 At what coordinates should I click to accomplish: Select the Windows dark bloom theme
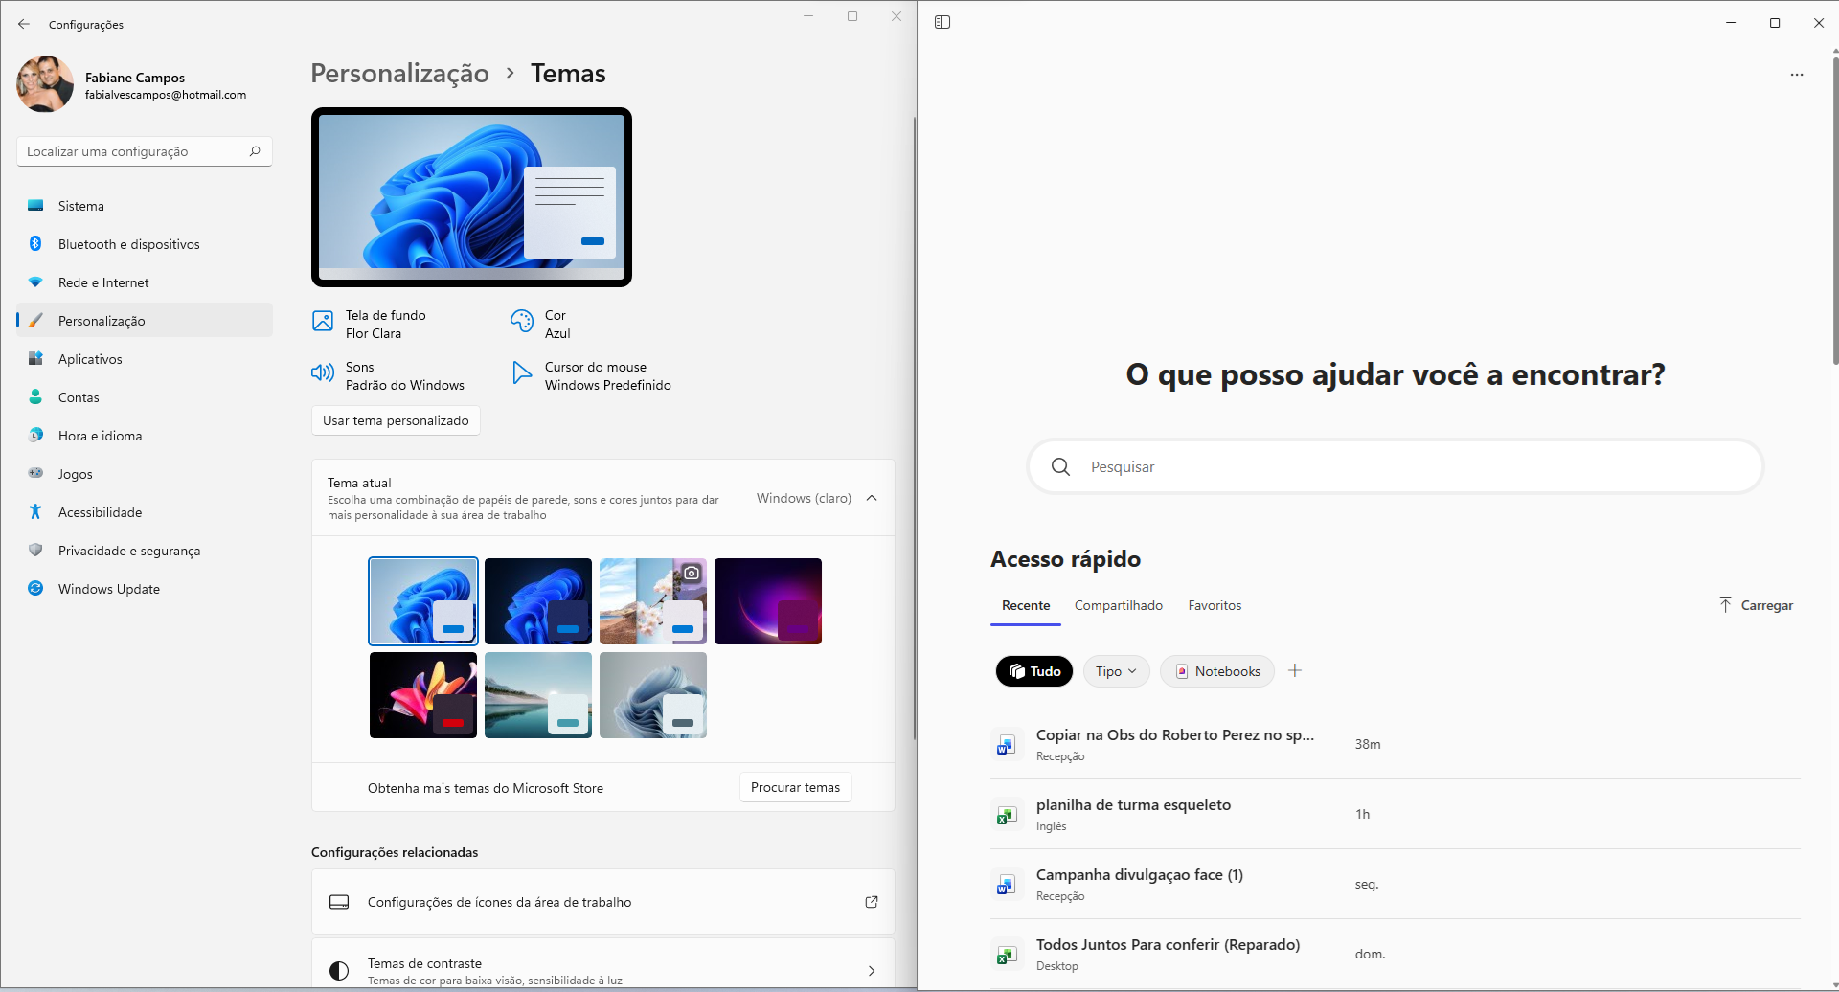pos(538,601)
